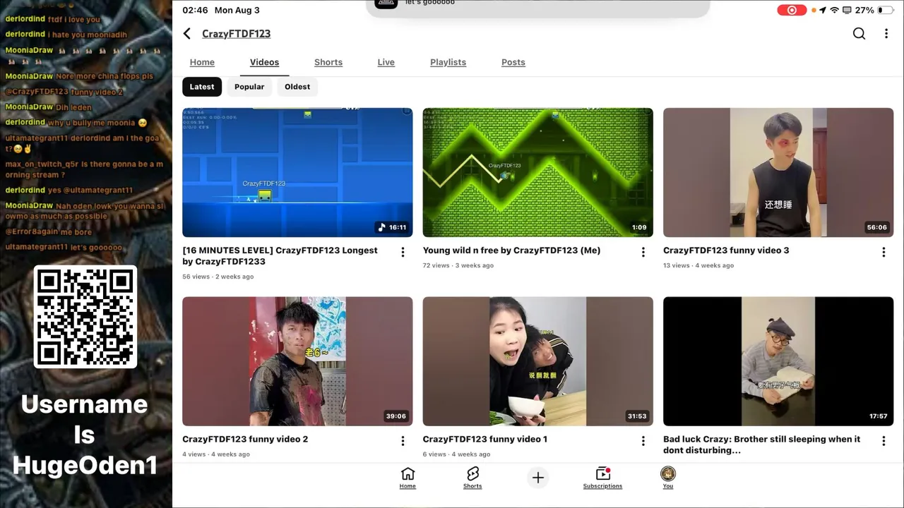The height and width of the screenshot is (508, 904).
Task: Open Bad luck Crazy video title
Action: click(761, 445)
